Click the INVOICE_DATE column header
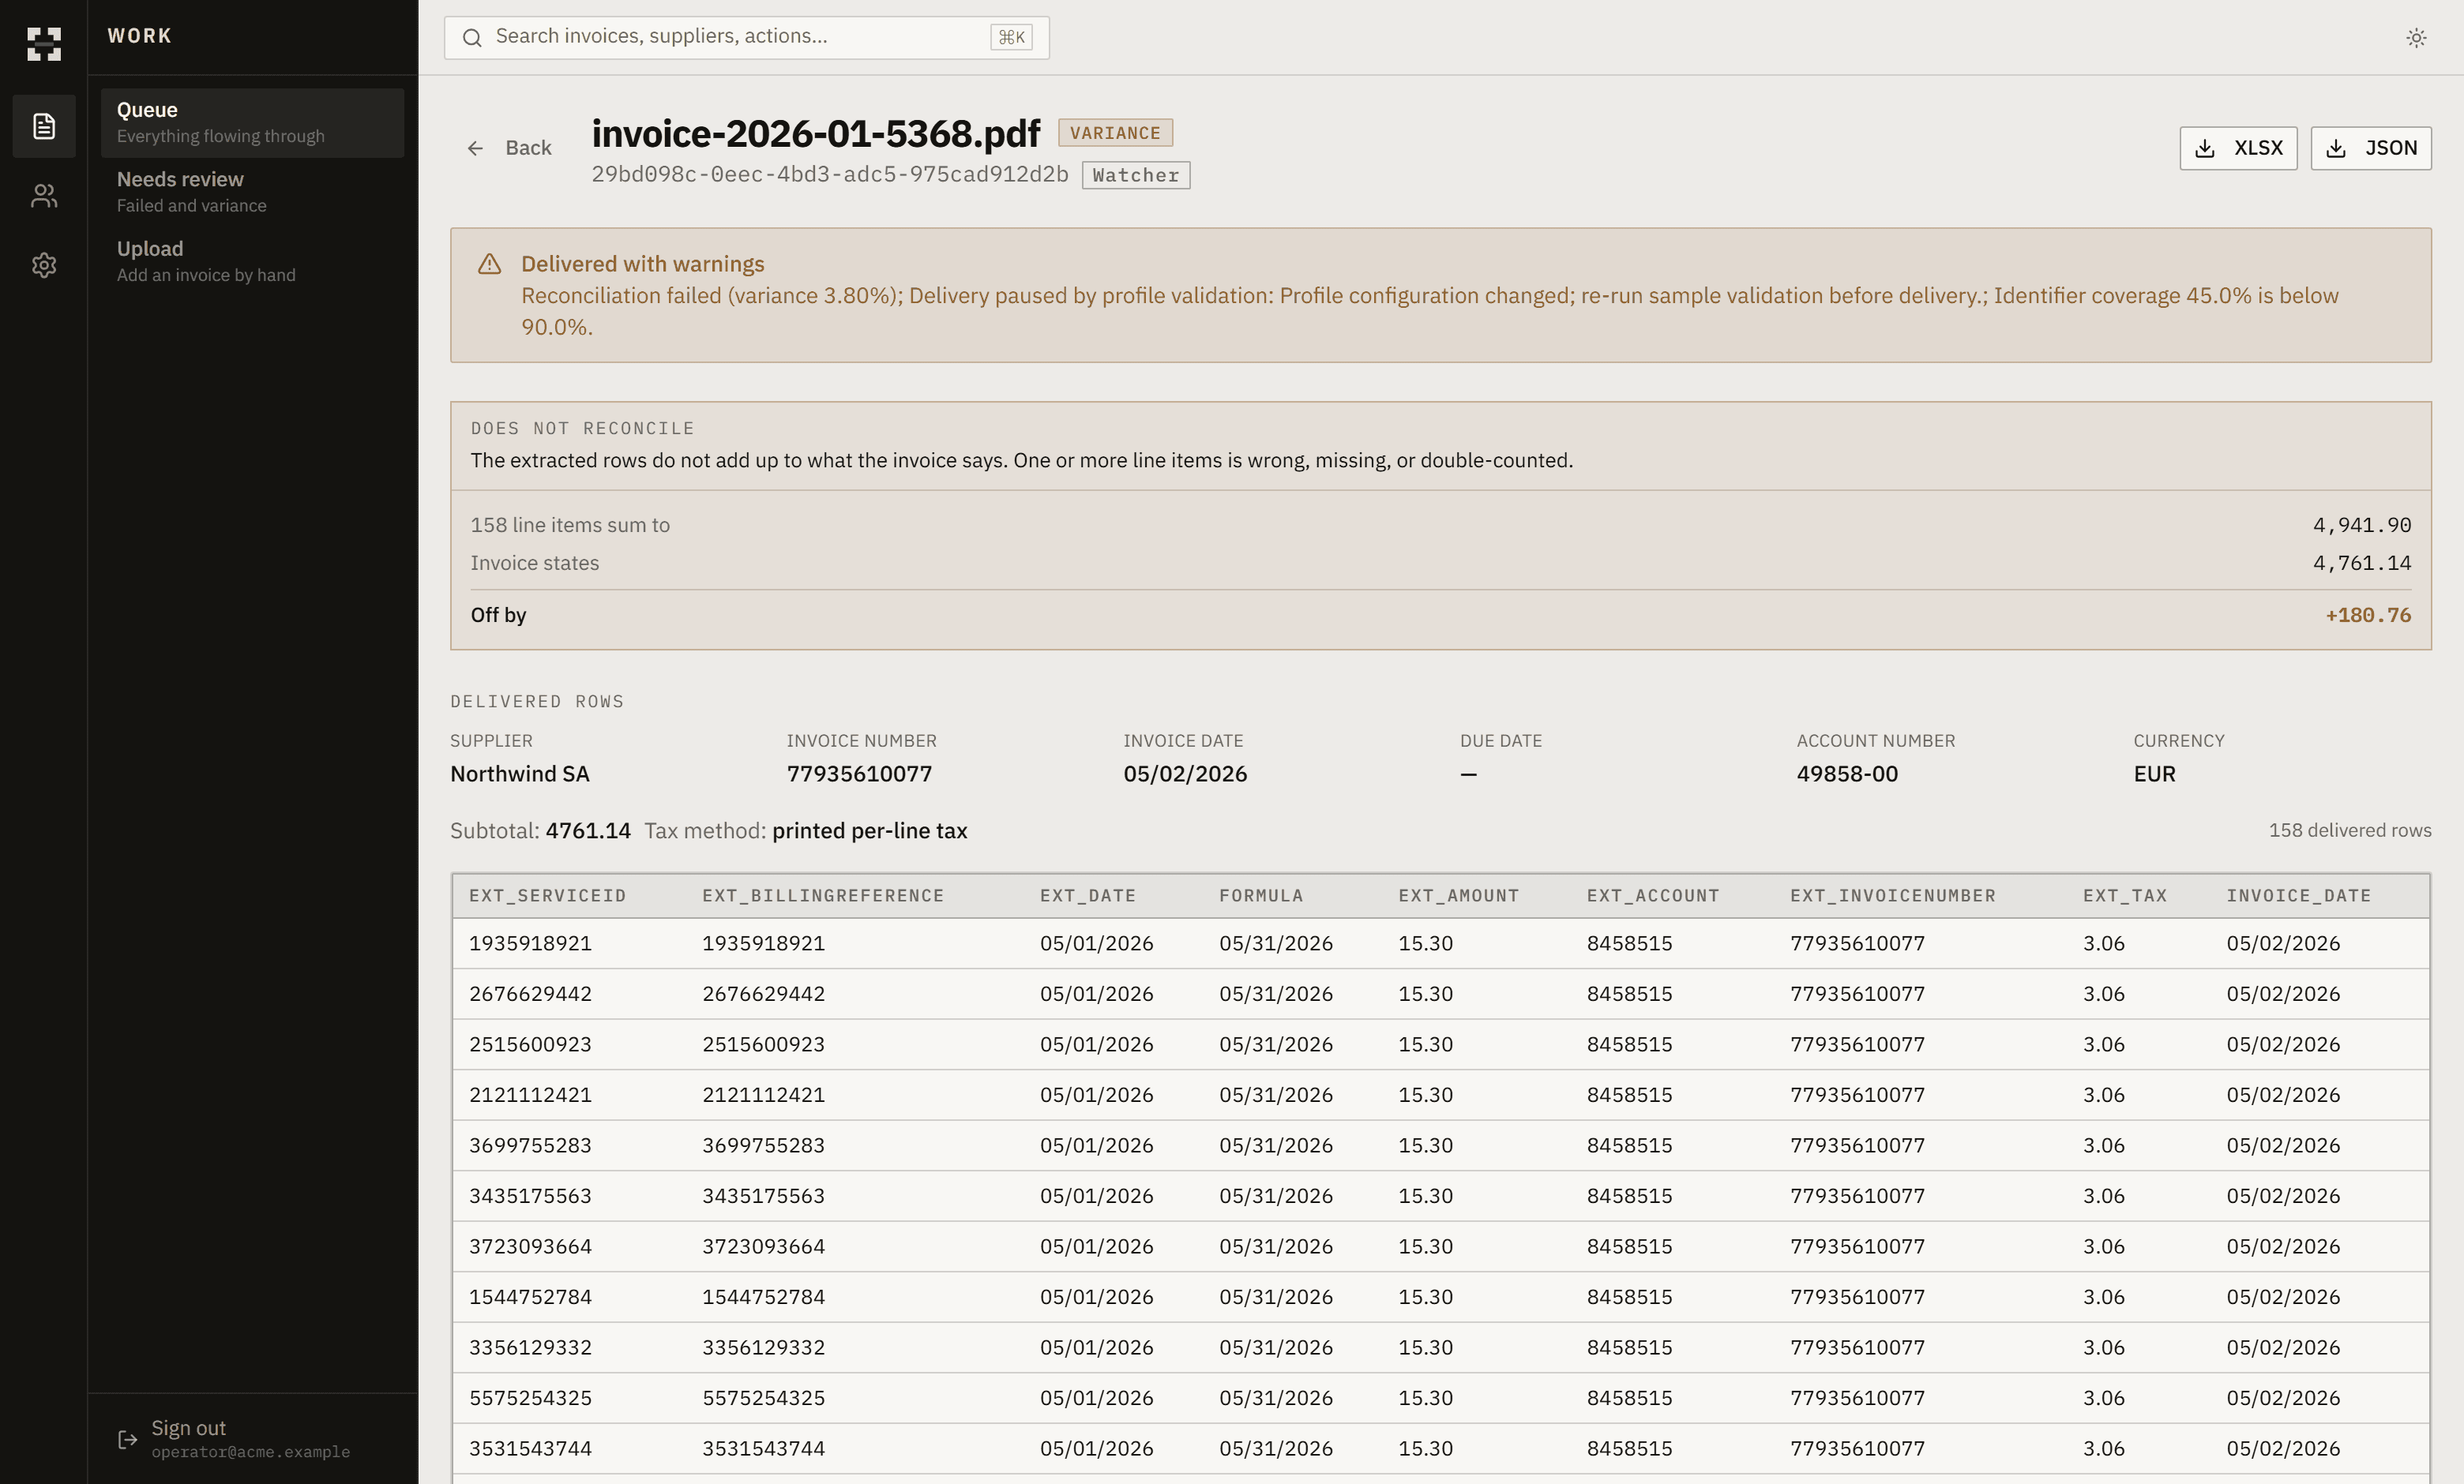Screen dimensions: 2464x1484 click(2299, 895)
